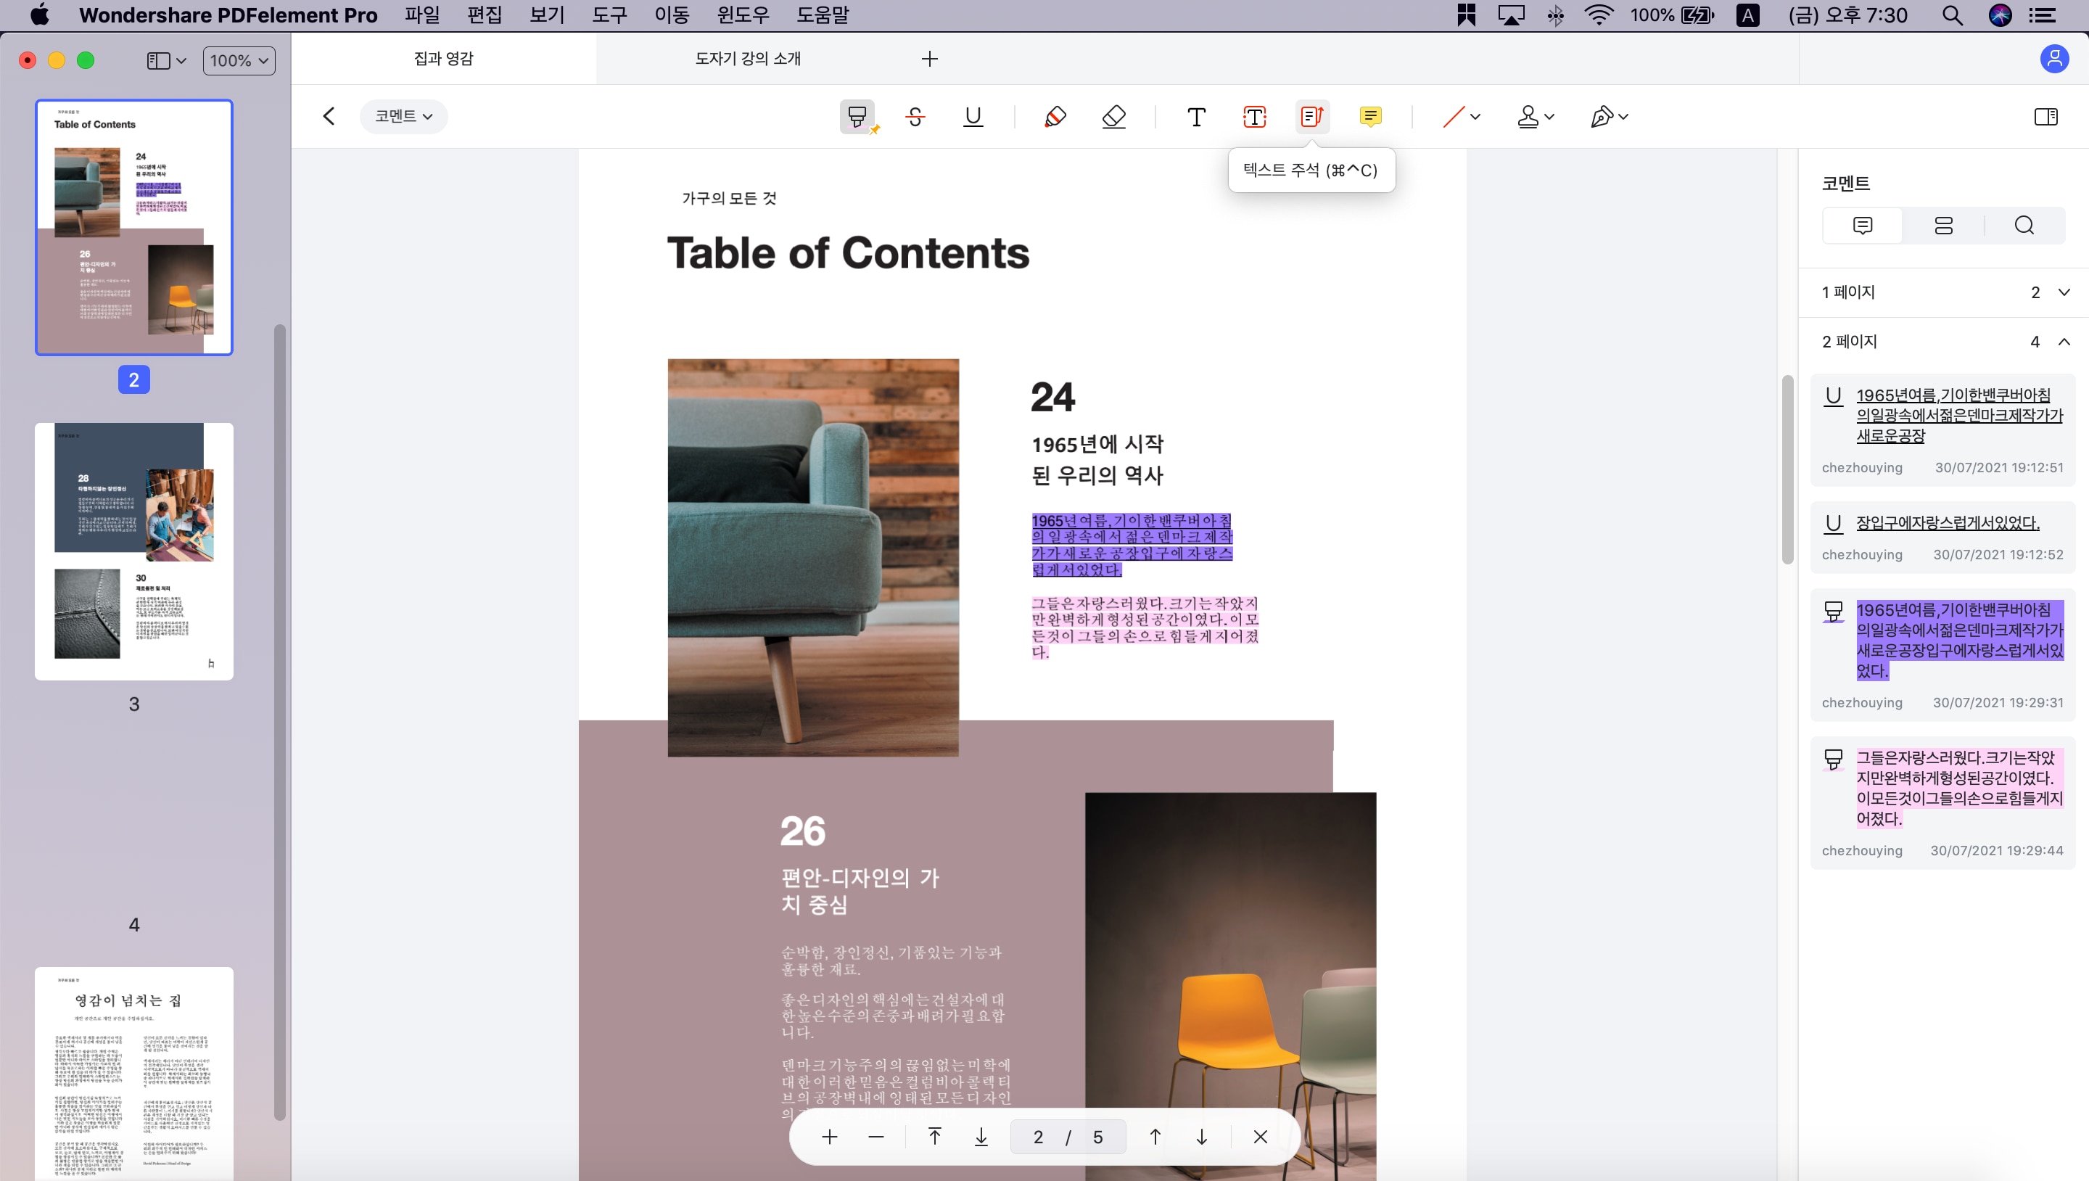Open underline comment 장입구에자랑스럽게서있었다
Viewport: 2089px width, 1181px height.
tap(1942, 538)
